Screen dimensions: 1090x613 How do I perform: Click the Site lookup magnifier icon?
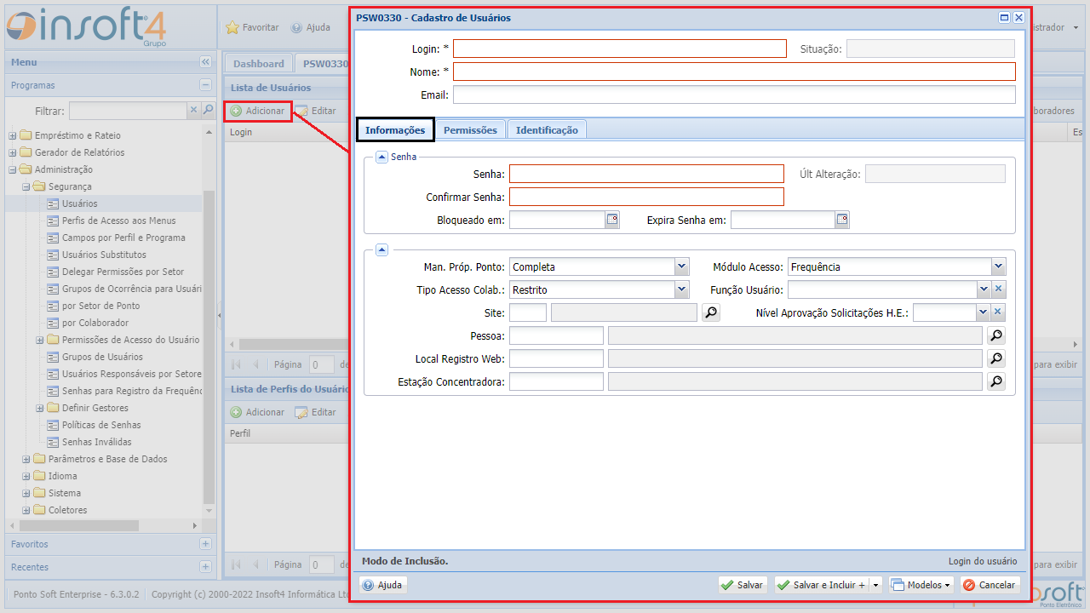(710, 313)
